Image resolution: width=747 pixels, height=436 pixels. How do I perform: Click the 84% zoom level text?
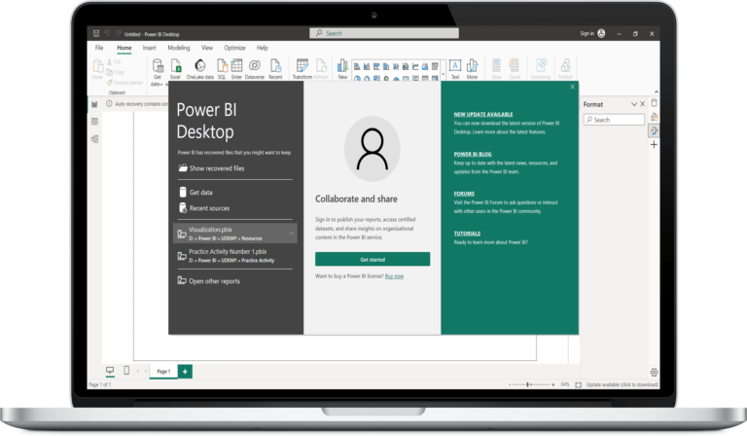(x=565, y=384)
